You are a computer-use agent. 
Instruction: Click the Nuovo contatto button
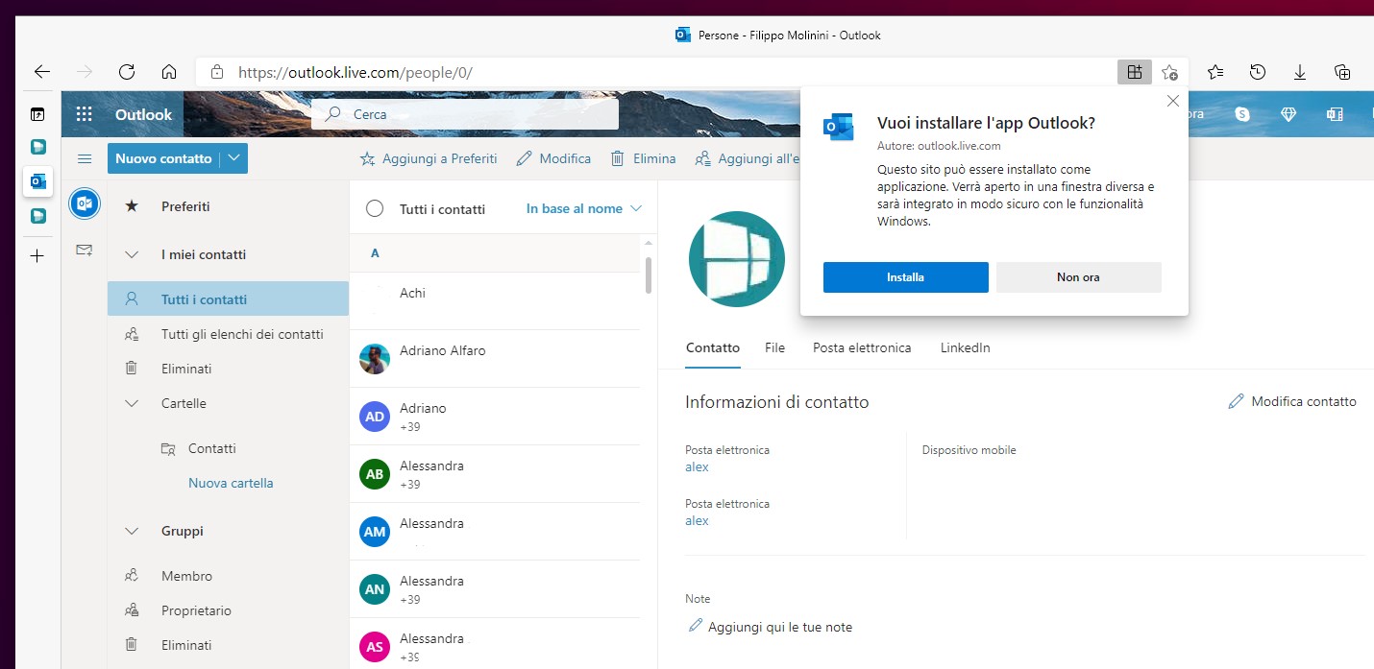click(163, 158)
